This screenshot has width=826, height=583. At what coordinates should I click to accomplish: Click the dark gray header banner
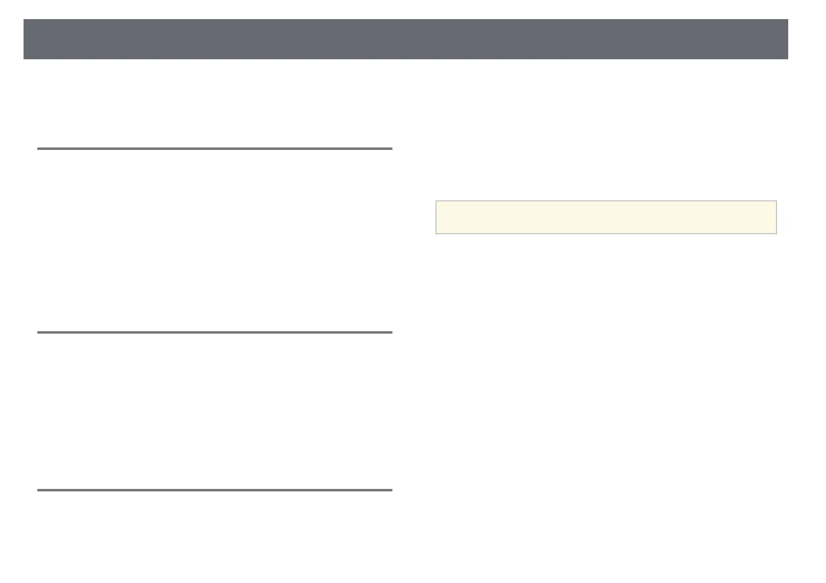(x=405, y=39)
